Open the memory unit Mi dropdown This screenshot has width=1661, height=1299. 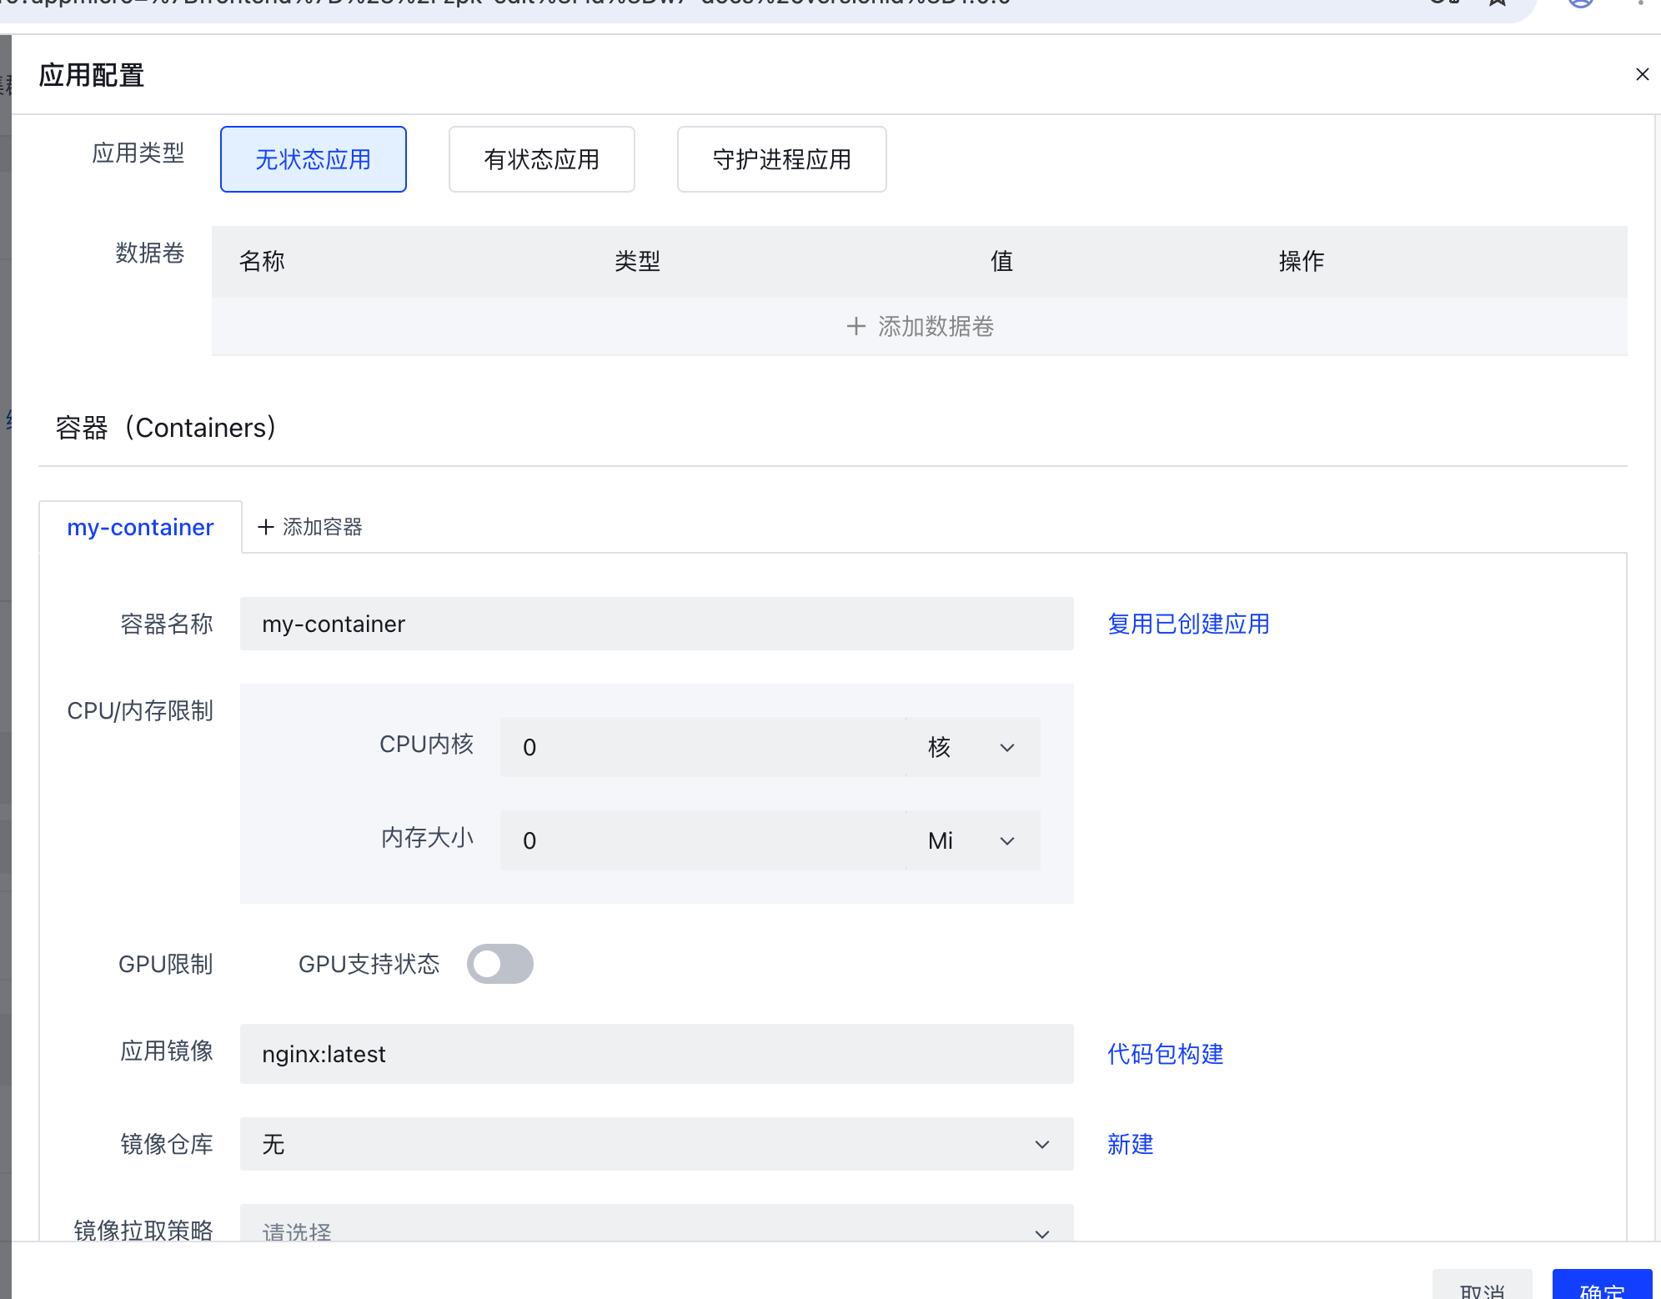(x=973, y=840)
